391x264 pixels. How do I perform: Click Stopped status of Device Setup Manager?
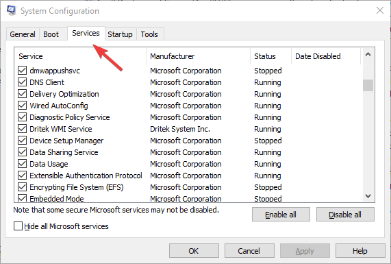268,141
